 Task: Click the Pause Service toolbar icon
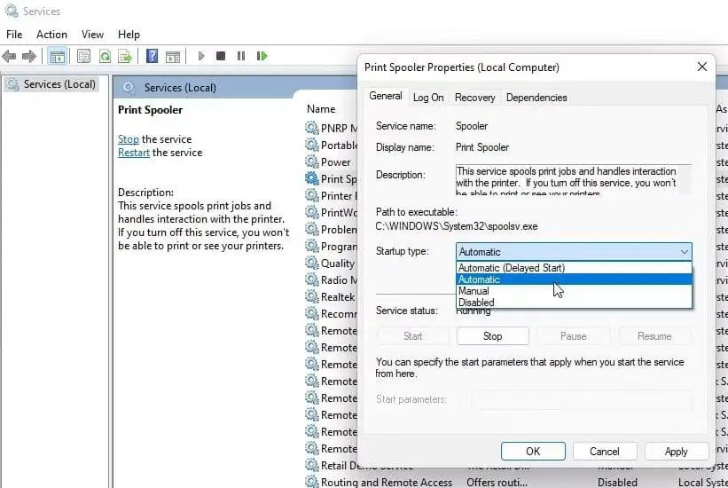[x=241, y=56]
